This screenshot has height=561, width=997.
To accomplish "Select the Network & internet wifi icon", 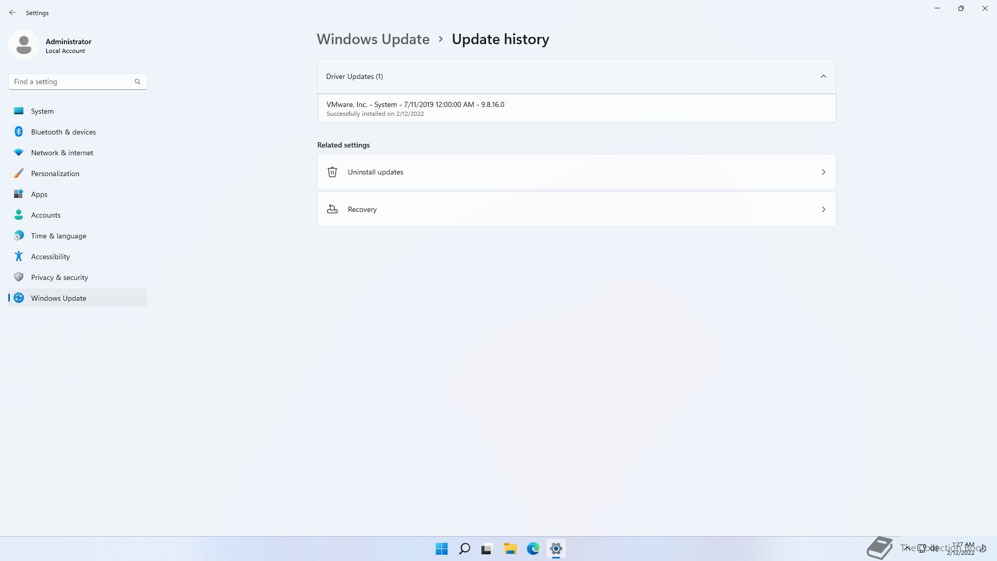I will [x=19, y=152].
